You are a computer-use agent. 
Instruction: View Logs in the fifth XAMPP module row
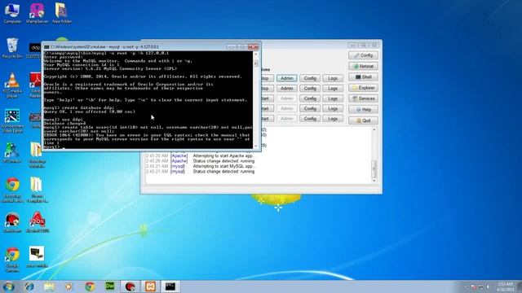[333, 118]
